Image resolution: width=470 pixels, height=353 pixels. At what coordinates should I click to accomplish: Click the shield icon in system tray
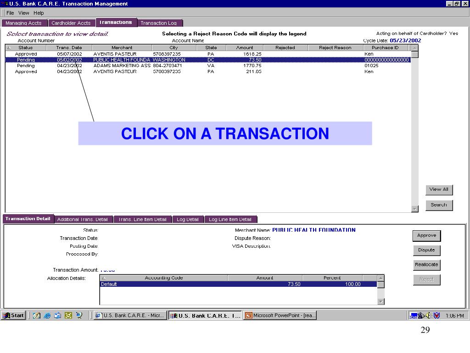click(x=437, y=315)
